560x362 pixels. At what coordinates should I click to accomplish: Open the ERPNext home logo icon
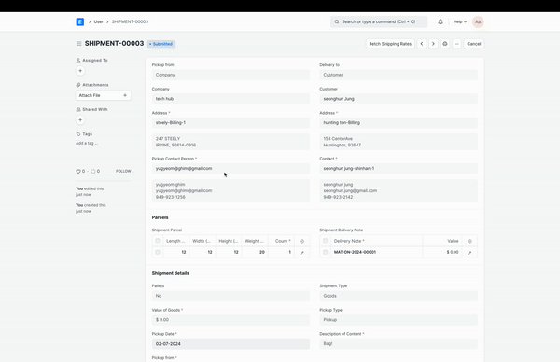[x=80, y=21]
